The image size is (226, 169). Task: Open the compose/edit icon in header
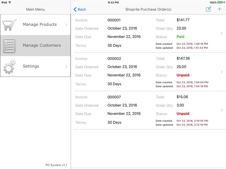pyautogui.click(x=209, y=9)
